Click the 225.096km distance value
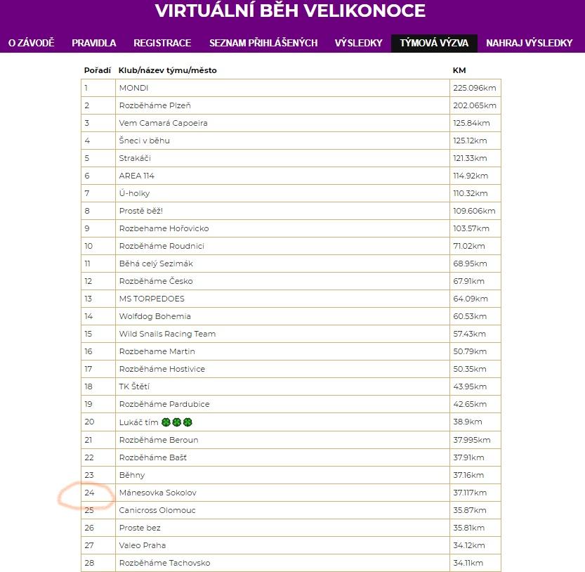 point(475,88)
